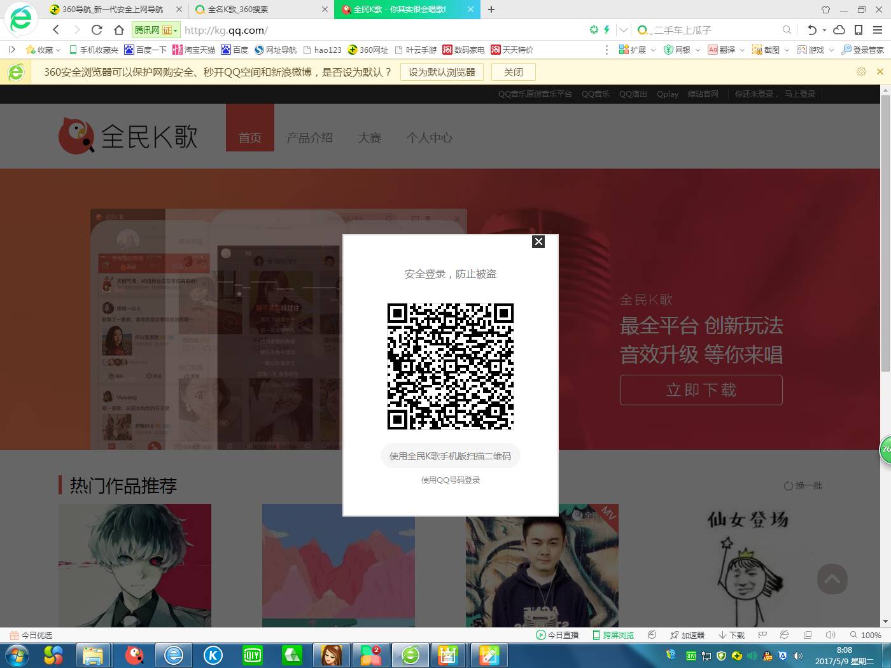The image size is (891, 668).
Task: Open the 下载 downloads manager
Action: 731,635
